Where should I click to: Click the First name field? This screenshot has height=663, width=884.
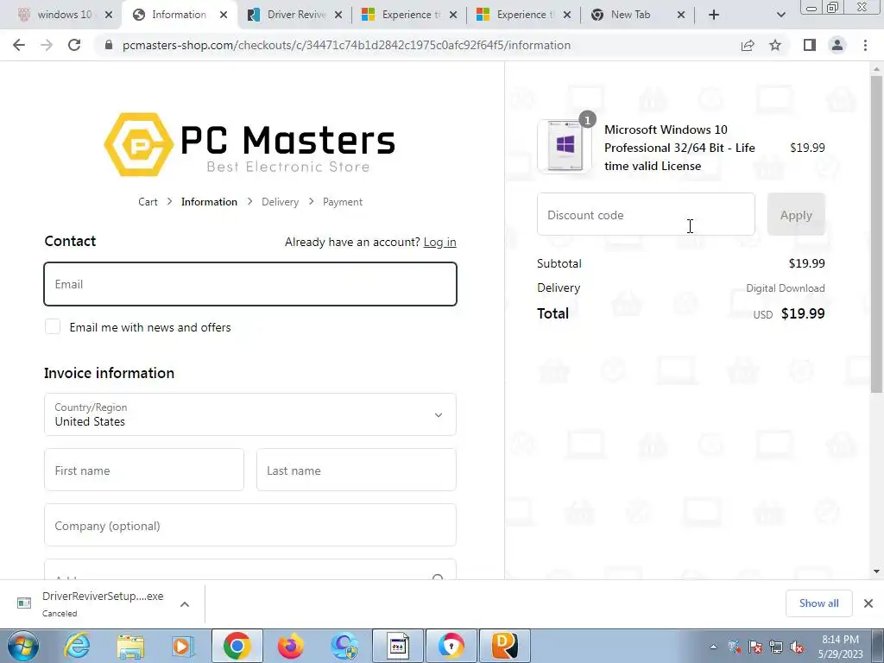coord(144,470)
